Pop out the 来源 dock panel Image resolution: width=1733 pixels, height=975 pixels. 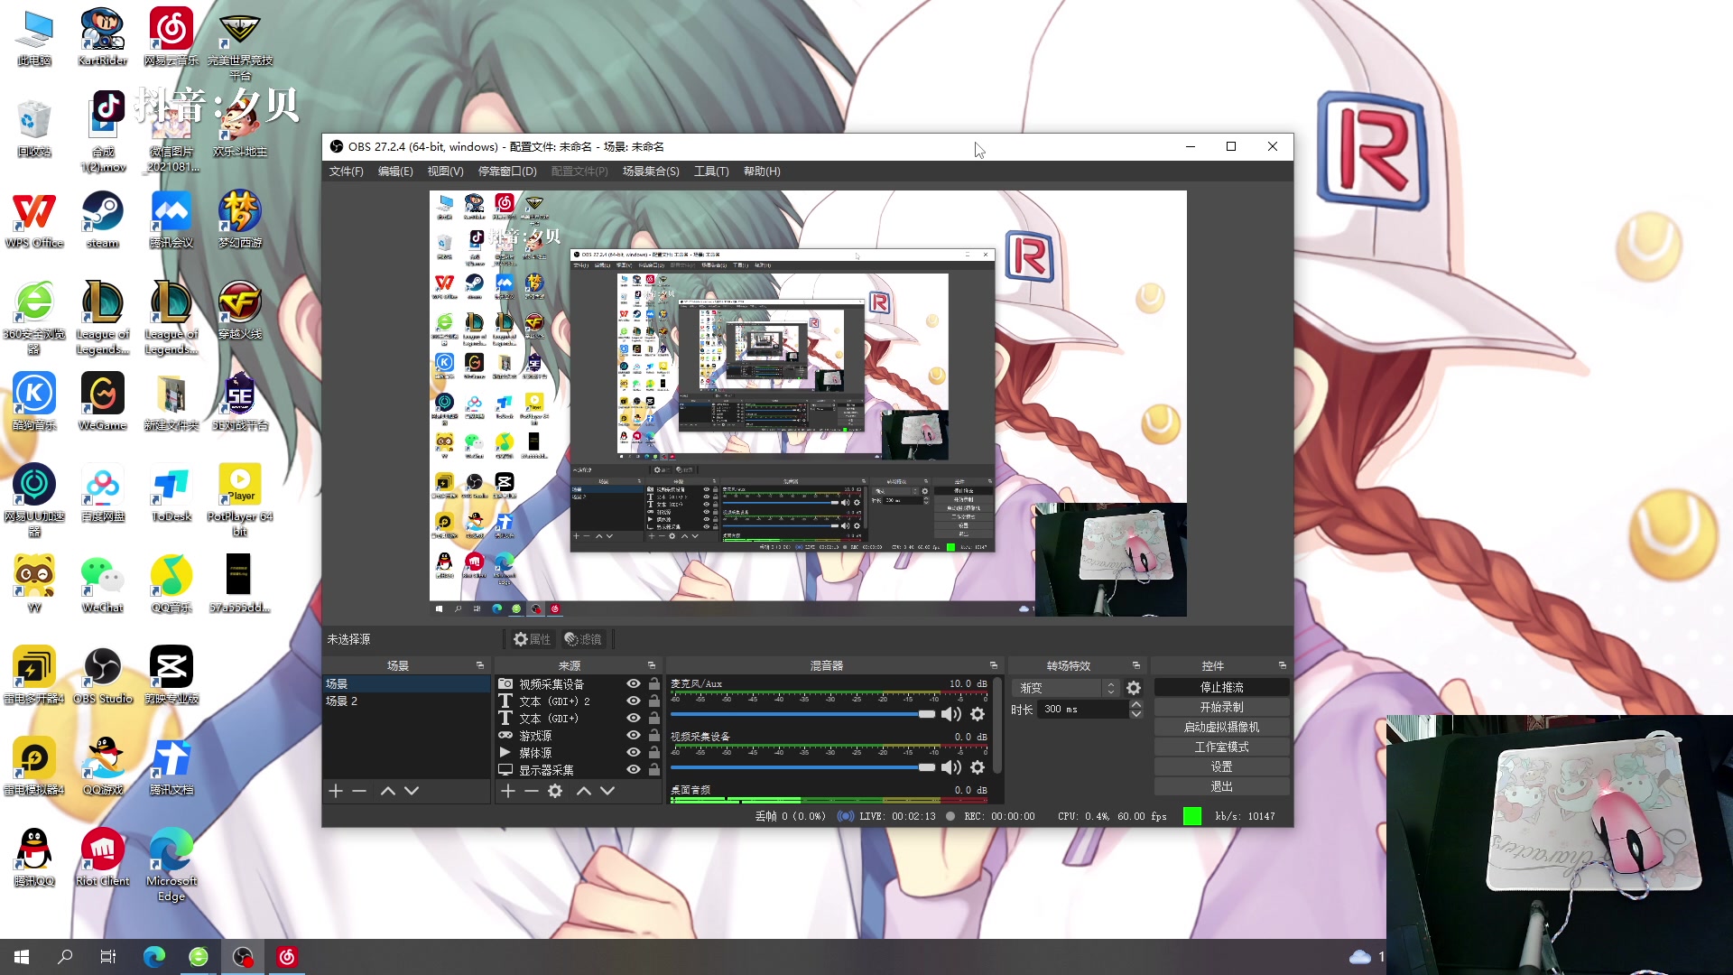(x=652, y=665)
